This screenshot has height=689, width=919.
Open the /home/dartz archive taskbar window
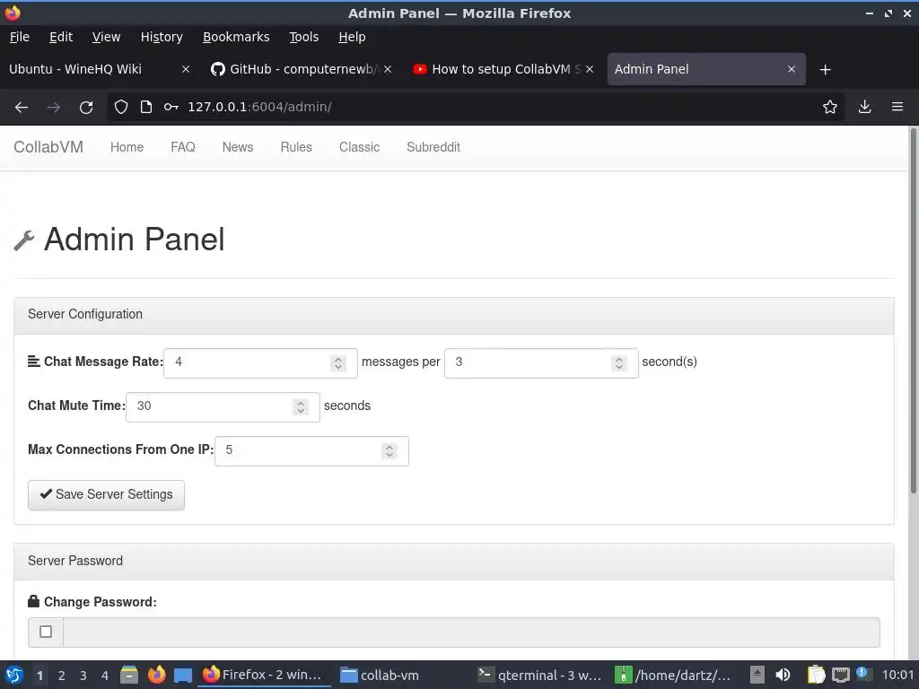tap(674, 676)
